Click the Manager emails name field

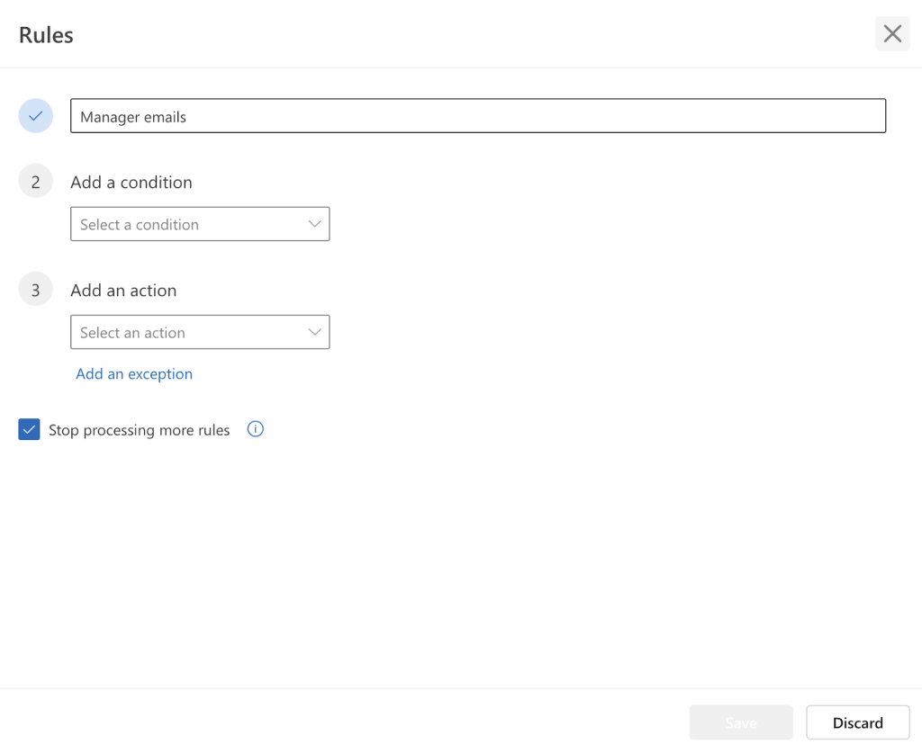coord(477,115)
